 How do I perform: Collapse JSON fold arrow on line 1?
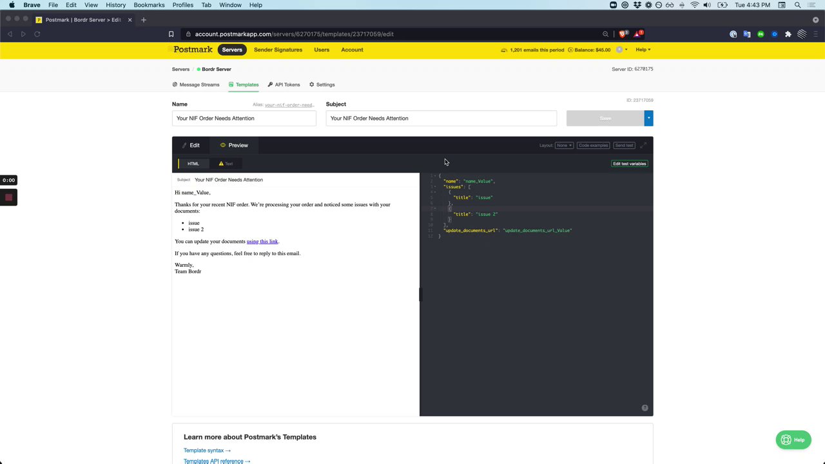(x=435, y=176)
